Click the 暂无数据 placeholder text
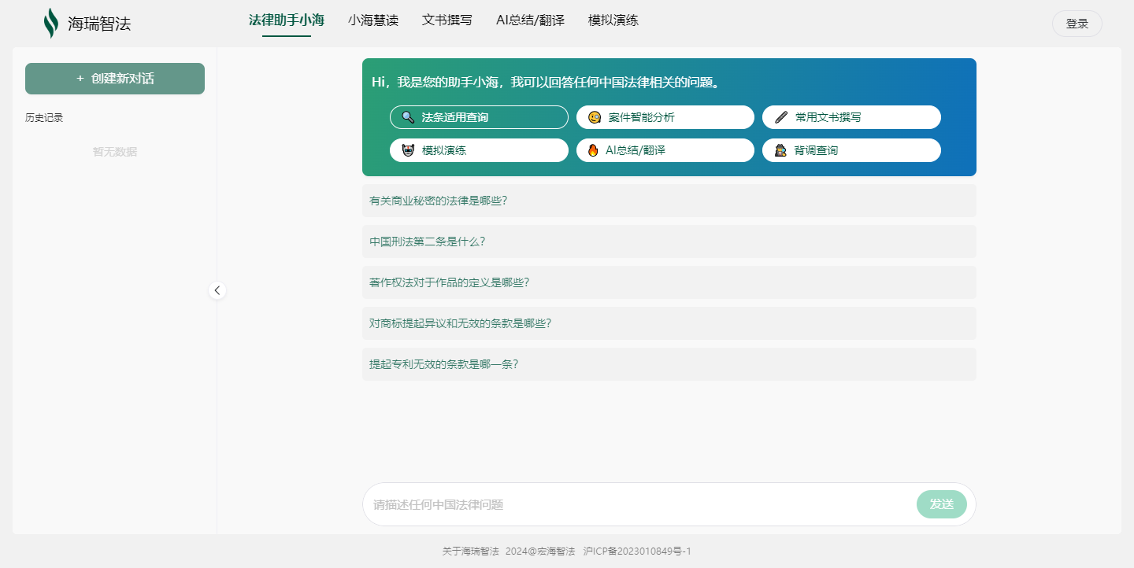 [115, 152]
